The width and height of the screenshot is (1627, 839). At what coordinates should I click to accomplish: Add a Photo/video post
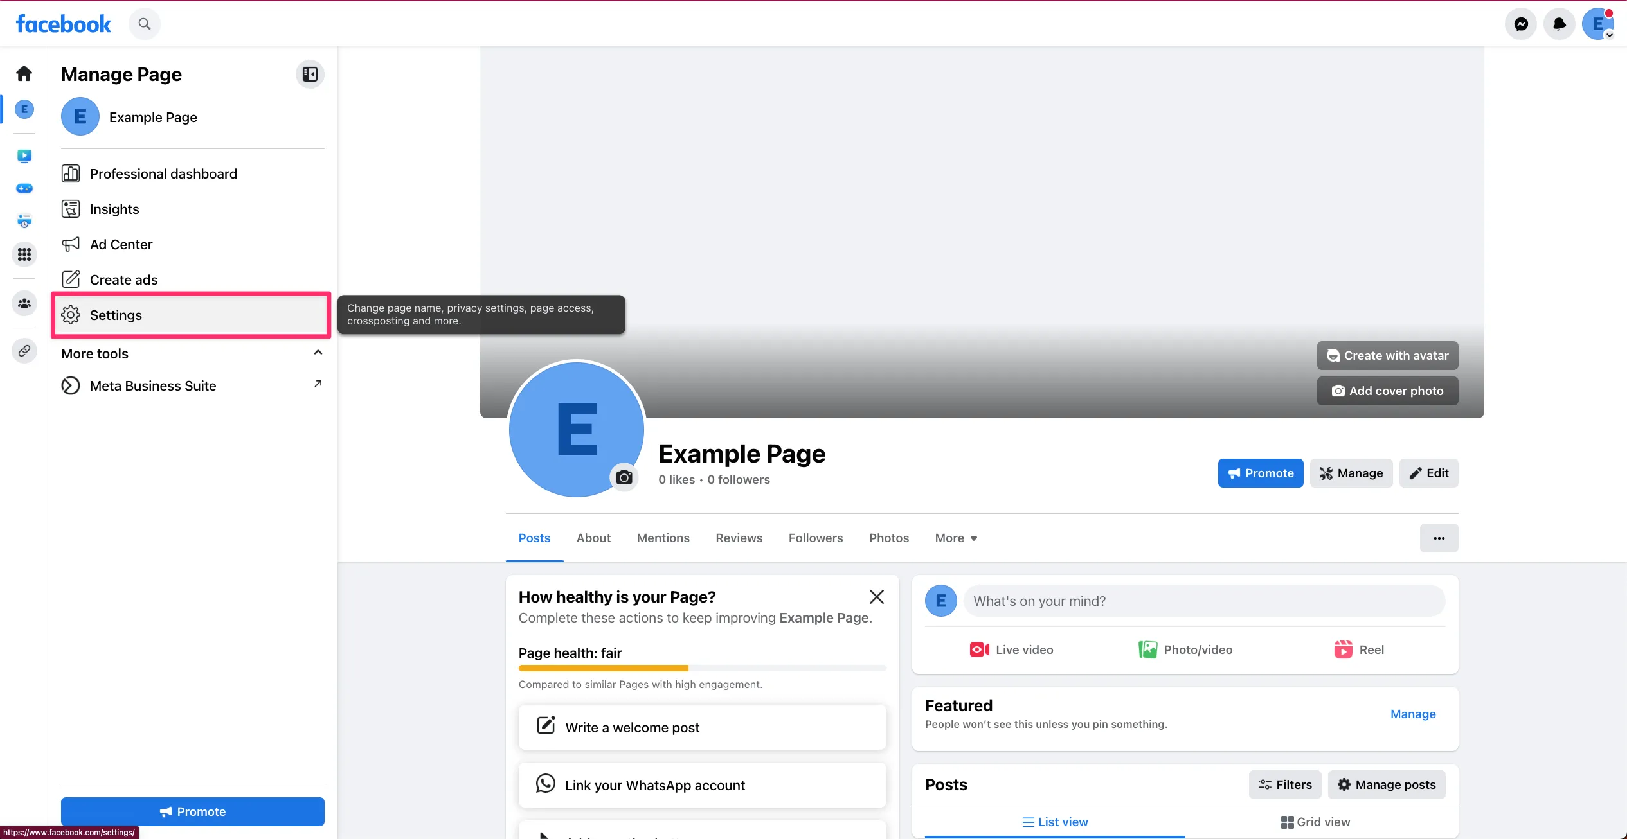click(1185, 649)
